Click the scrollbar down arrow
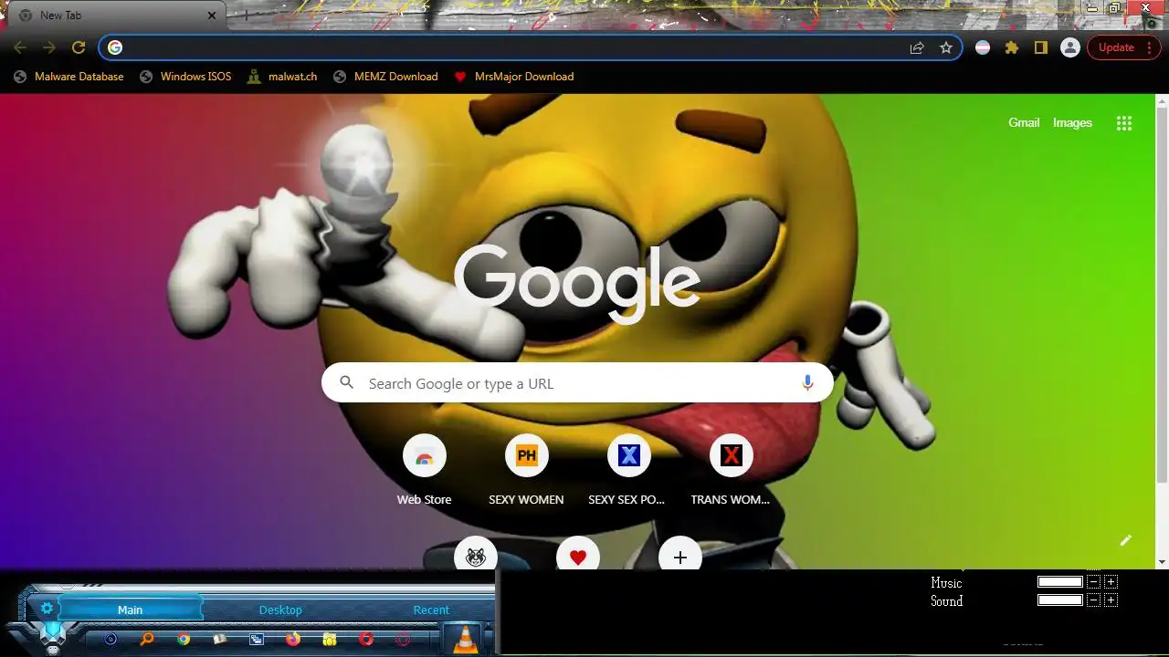The height and width of the screenshot is (657, 1169). (x=1162, y=562)
